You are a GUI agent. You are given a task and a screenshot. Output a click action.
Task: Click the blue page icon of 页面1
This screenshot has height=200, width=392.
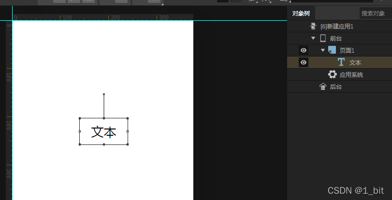[x=332, y=50]
